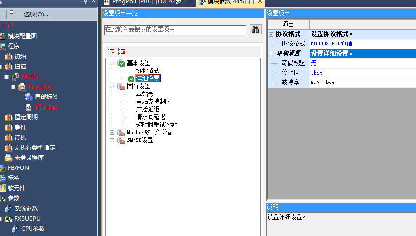Click the FX5UCPU module icon

click(x=8, y=219)
